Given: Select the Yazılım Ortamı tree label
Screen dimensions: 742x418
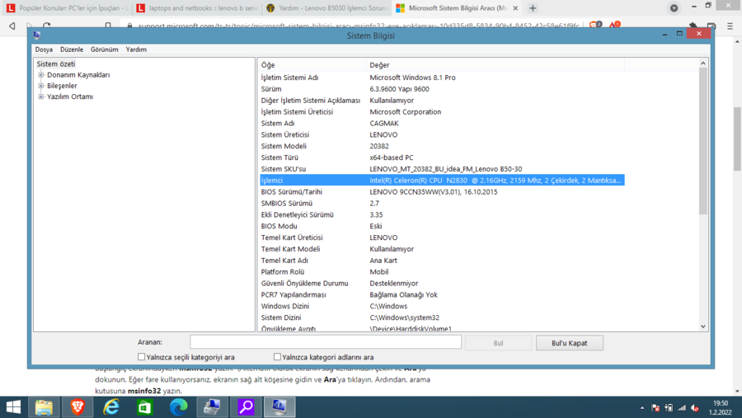Looking at the screenshot, I should point(70,96).
